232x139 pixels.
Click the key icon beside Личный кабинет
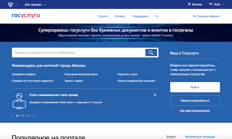pyautogui.click(x=194, y=16)
